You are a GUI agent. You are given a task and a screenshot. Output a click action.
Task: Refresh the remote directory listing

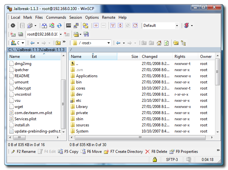tap(166, 43)
